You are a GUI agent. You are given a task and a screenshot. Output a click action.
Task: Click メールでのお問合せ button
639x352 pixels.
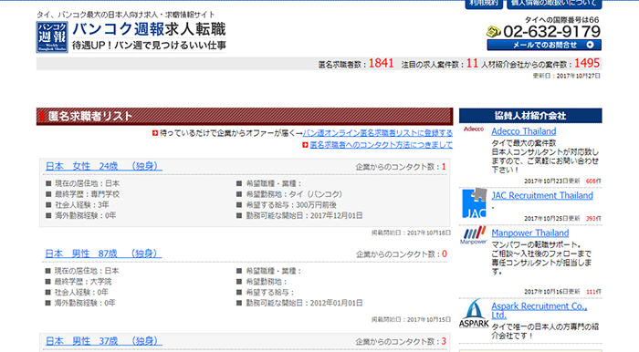[x=544, y=45]
